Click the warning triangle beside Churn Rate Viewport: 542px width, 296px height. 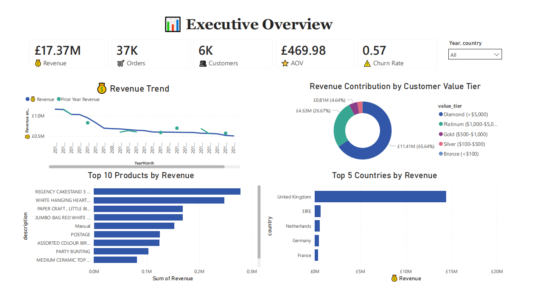click(367, 64)
